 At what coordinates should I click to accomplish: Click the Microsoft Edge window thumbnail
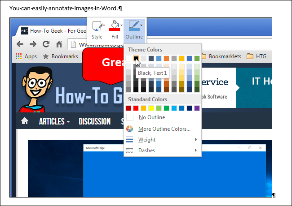click(x=174, y=170)
